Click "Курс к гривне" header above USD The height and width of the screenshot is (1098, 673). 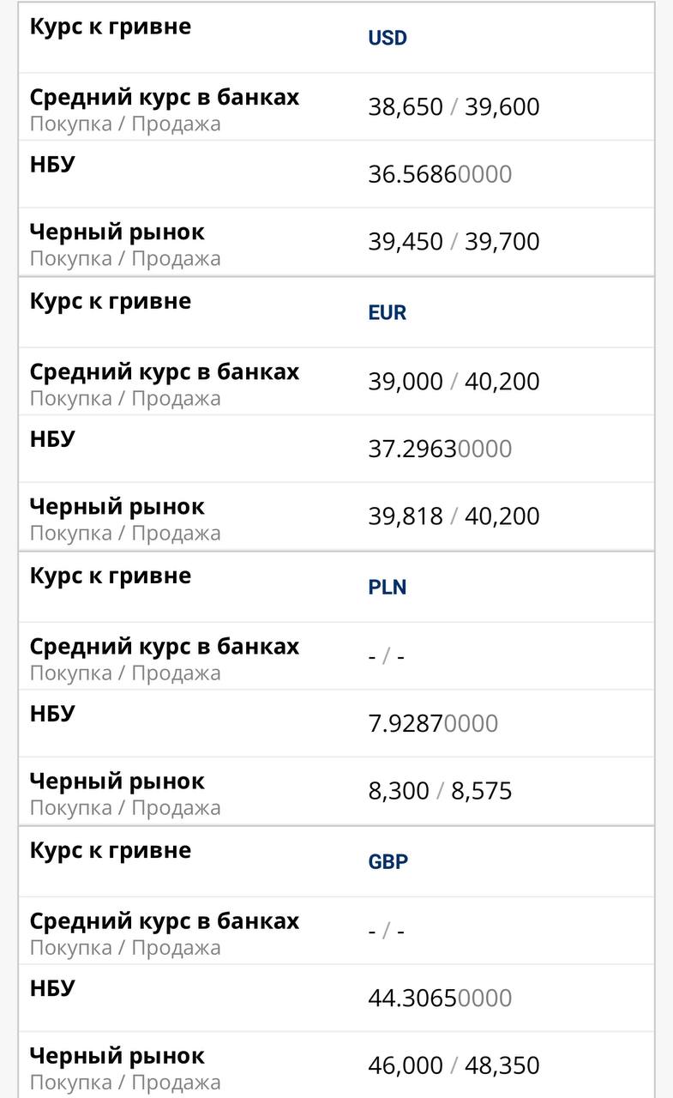pos(110,27)
